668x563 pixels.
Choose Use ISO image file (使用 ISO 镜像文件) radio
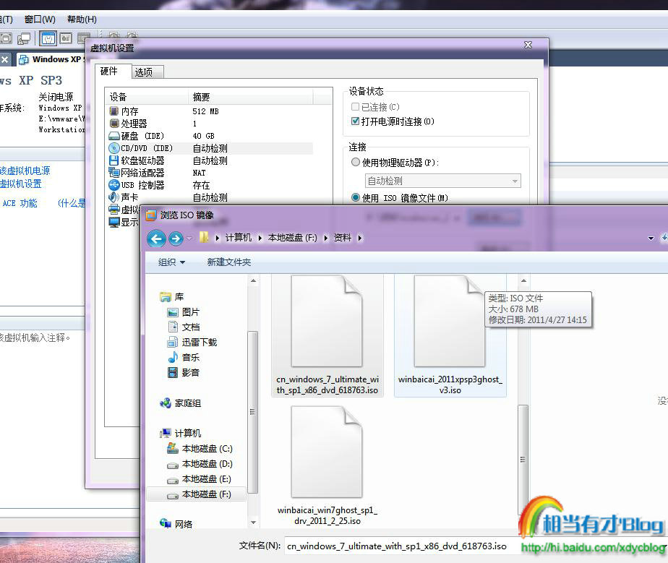pyautogui.click(x=355, y=197)
